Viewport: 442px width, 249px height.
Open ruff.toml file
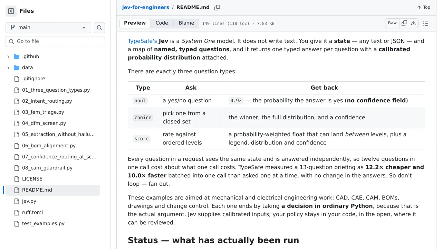(32, 212)
